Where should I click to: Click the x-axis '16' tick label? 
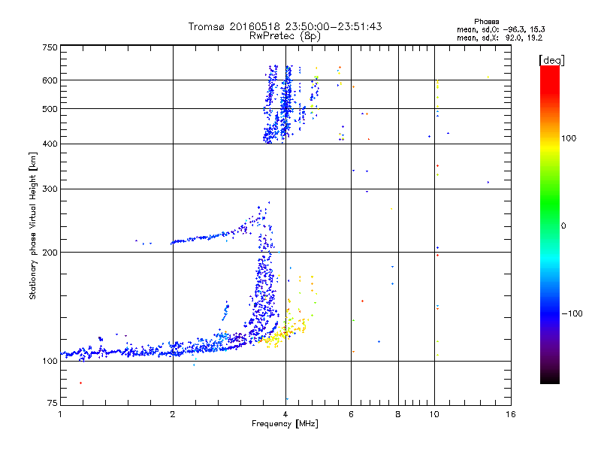click(x=511, y=414)
